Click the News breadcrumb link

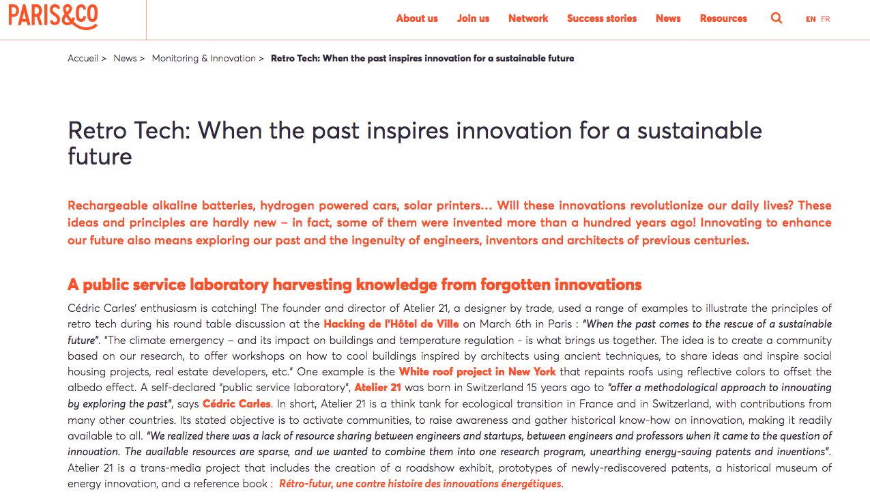(125, 59)
